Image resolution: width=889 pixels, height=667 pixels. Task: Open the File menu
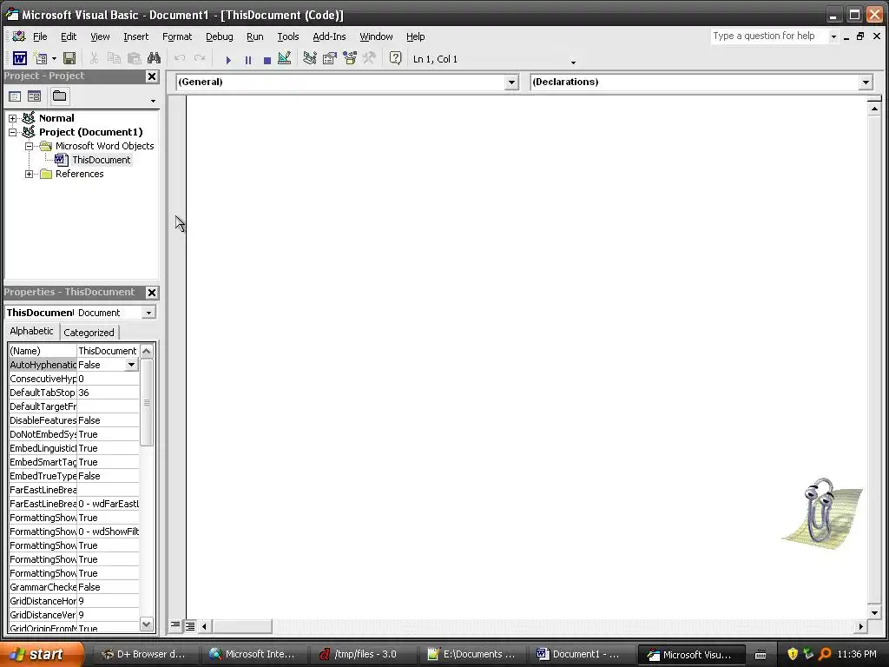[x=40, y=36]
